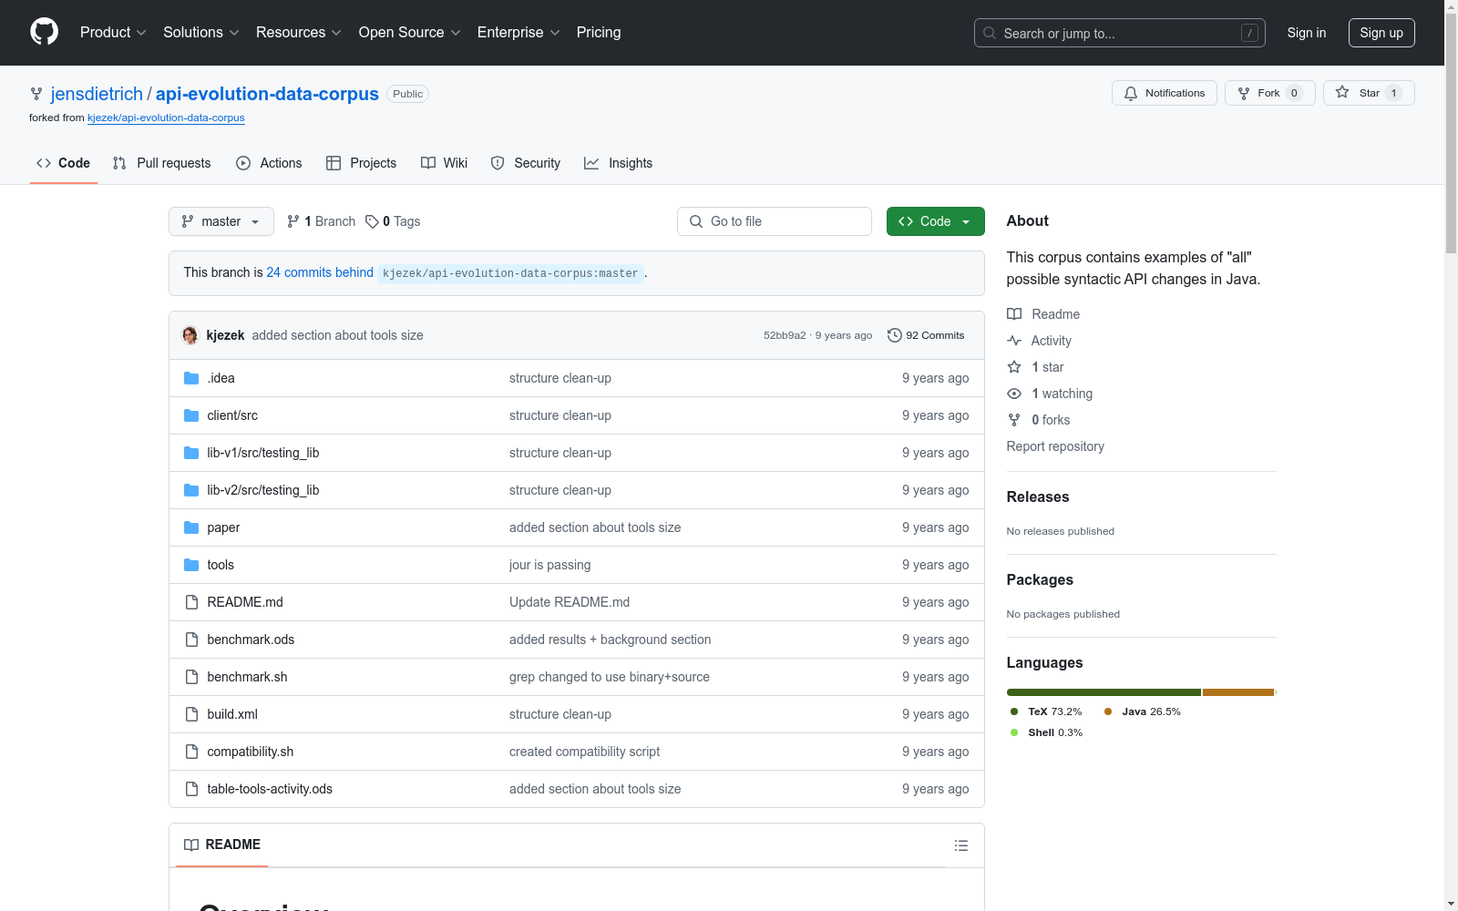Click the Sign up button
1458x911 pixels.
pyautogui.click(x=1381, y=33)
